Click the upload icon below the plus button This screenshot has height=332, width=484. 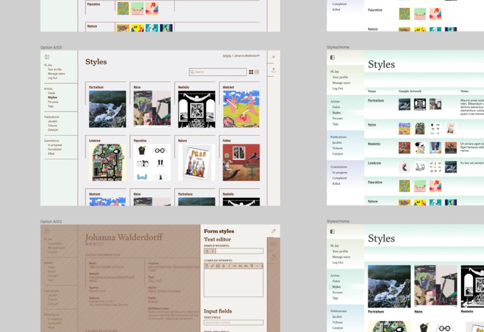click(273, 70)
